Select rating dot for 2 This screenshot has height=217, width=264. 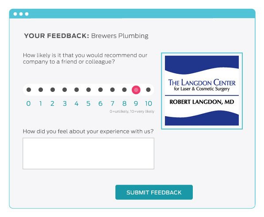[53, 90]
